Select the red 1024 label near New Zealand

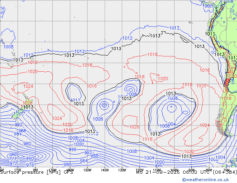click(x=28, y=86)
